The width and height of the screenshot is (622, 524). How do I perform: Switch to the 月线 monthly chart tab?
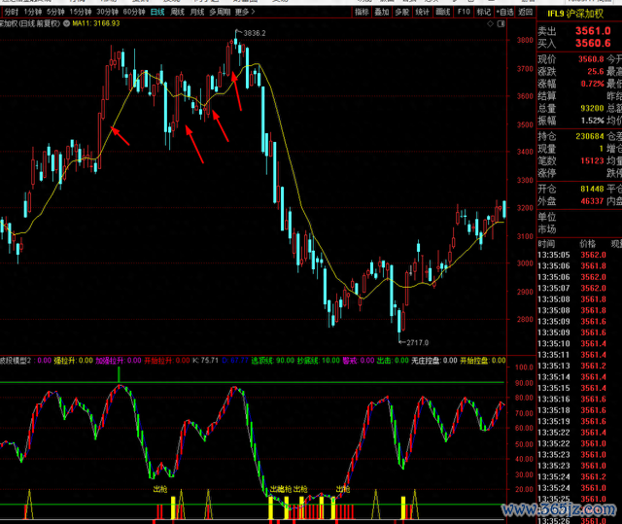tap(197, 12)
